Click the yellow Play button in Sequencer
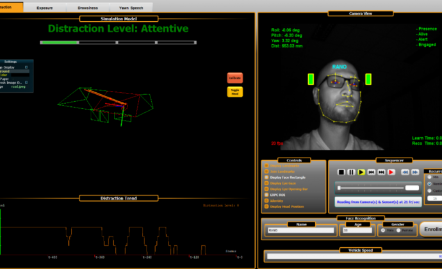The height and width of the screenshot is (269, 442). point(361,172)
